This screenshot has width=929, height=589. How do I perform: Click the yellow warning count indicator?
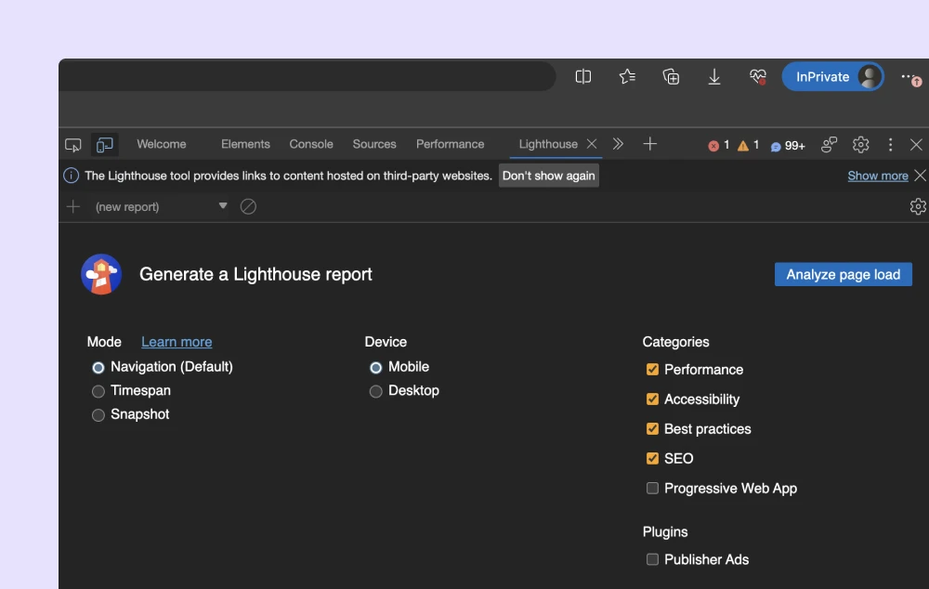click(748, 145)
